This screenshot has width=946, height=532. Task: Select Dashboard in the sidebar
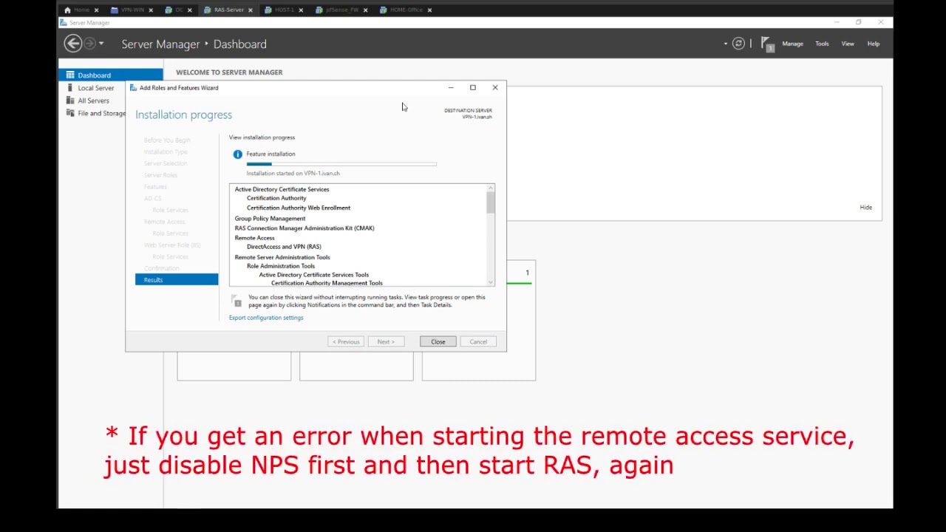(111, 75)
